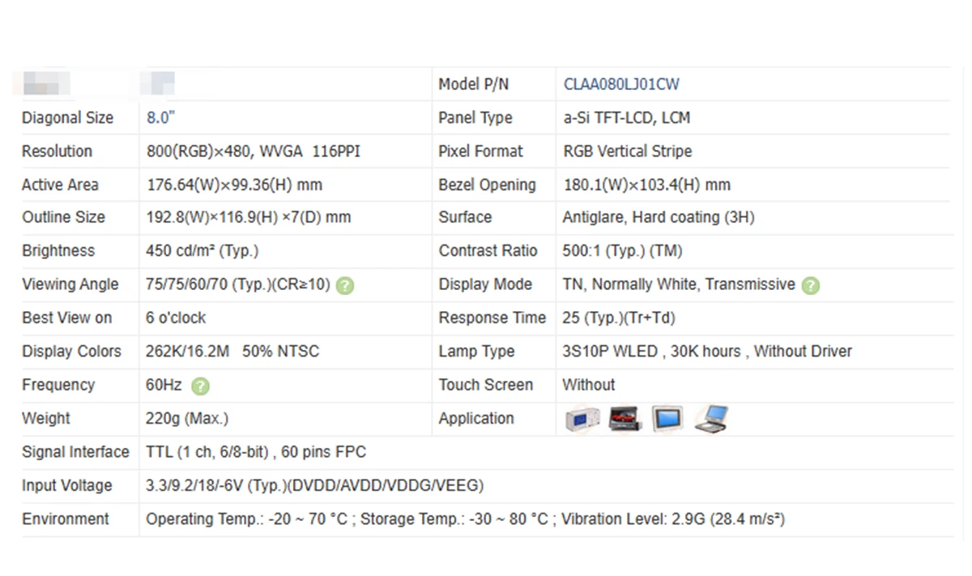The height and width of the screenshot is (576, 972).
Task: Click the "Lamp Type" label
Action: tap(476, 352)
